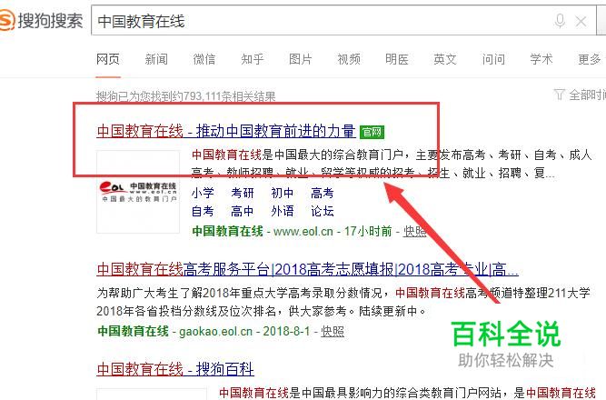Open the 全部时间 filter dropdown
606x400 pixels.
tap(580, 95)
